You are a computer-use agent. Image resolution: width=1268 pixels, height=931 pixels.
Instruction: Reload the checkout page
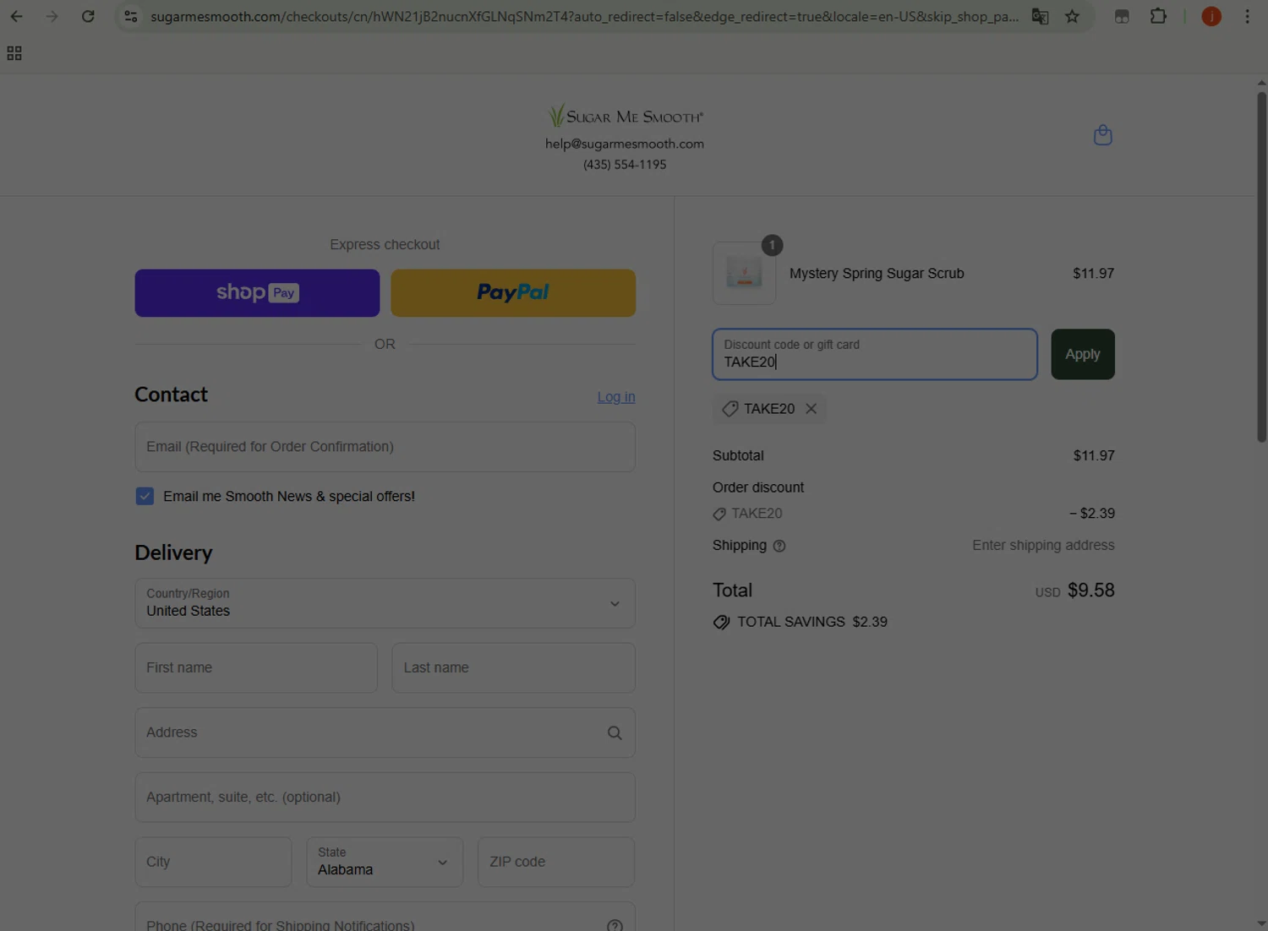[88, 16]
